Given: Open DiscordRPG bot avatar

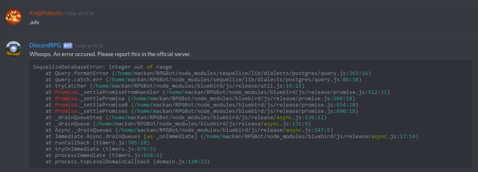Looking at the screenshot, I should 13,49.
